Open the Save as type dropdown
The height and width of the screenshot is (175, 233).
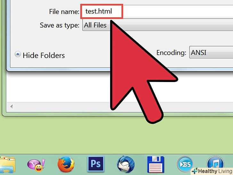[158, 25]
